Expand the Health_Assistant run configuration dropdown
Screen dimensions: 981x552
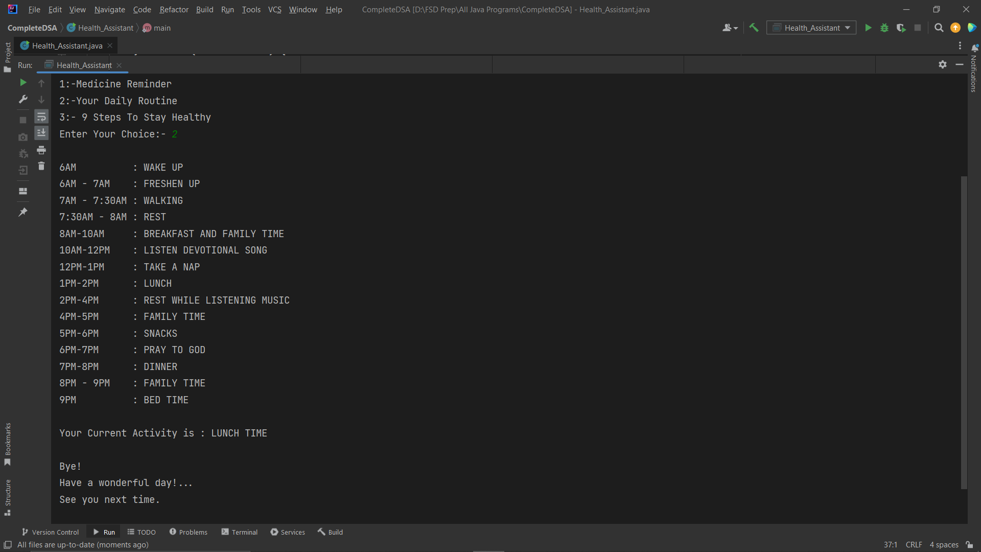tap(848, 28)
